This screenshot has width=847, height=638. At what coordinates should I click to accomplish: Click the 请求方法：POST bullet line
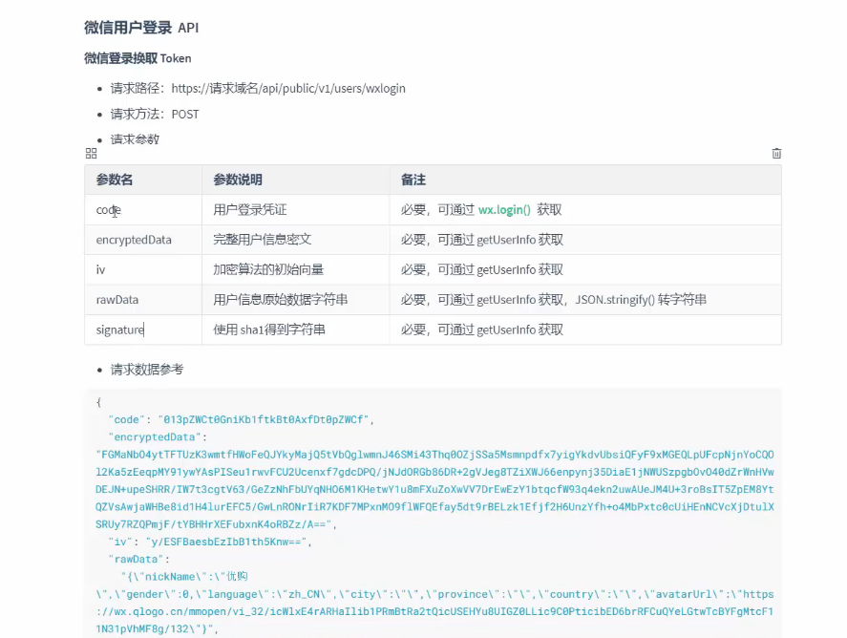click(155, 114)
